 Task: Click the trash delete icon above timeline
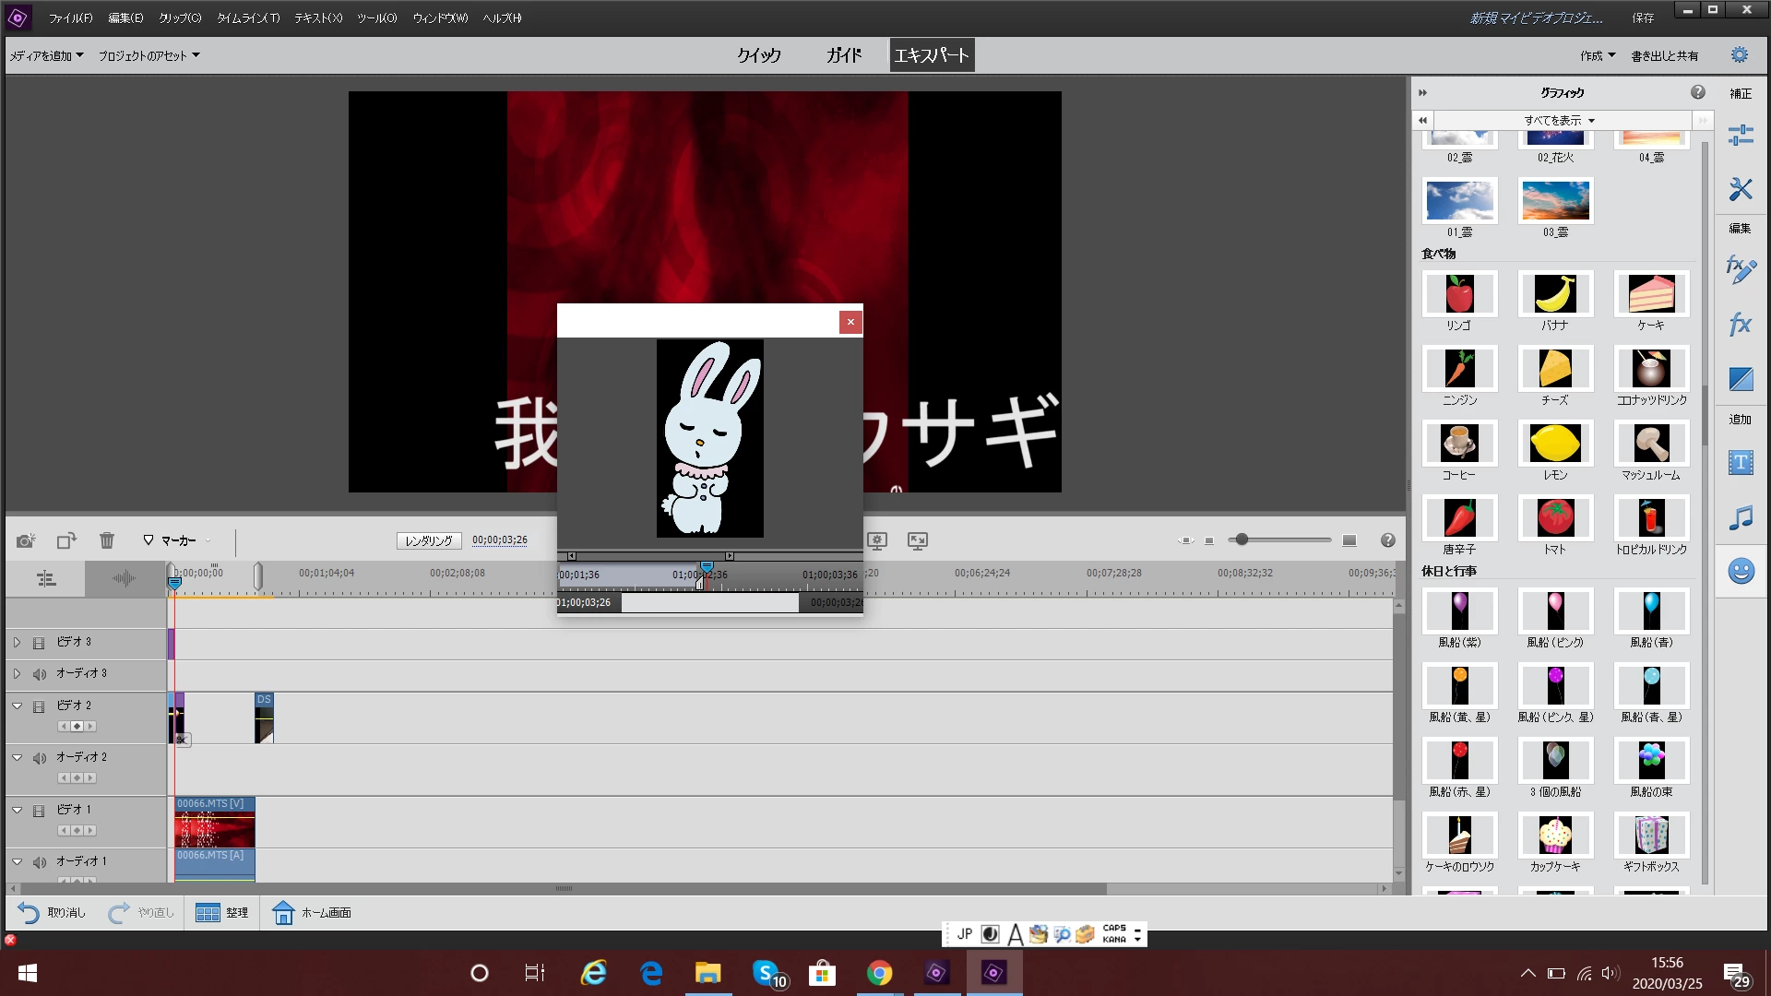click(x=107, y=540)
